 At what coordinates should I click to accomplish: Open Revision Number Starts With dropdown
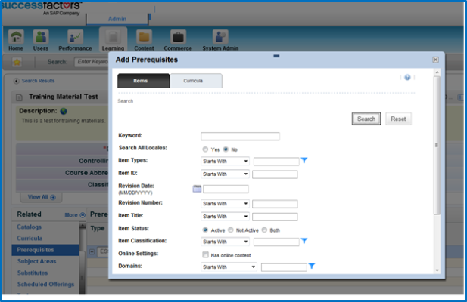225,204
